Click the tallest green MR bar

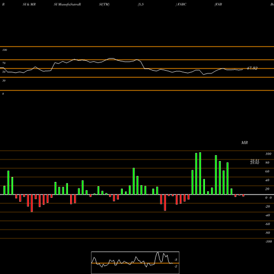(x=200, y=173)
